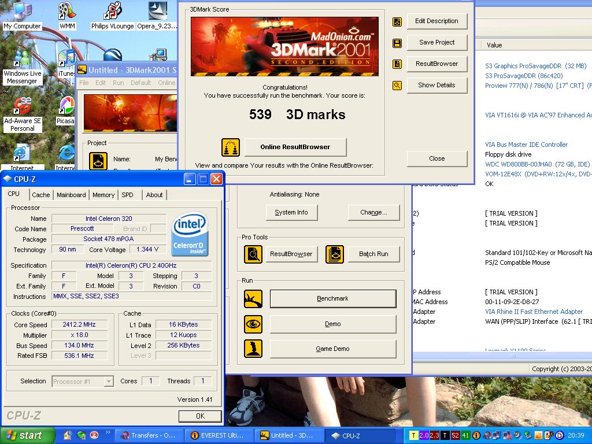The height and width of the screenshot is (444, 592).
Task: Switch to the Mainboard tab in CPU-Z
Action: click(71, 195)
